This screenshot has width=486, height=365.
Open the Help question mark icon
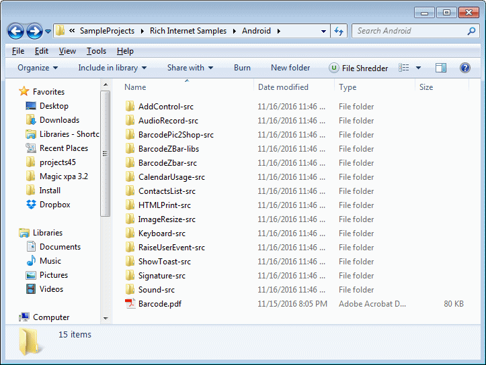point(464,68)
